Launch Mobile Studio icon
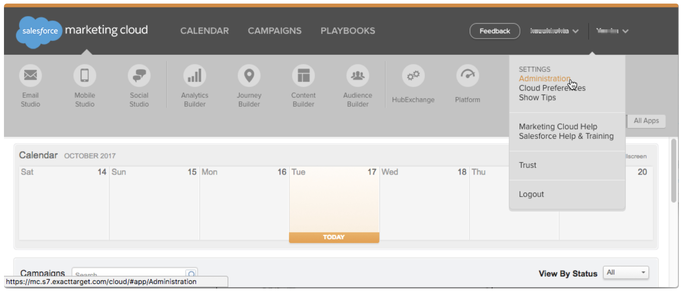 click(x=85, y=75)
